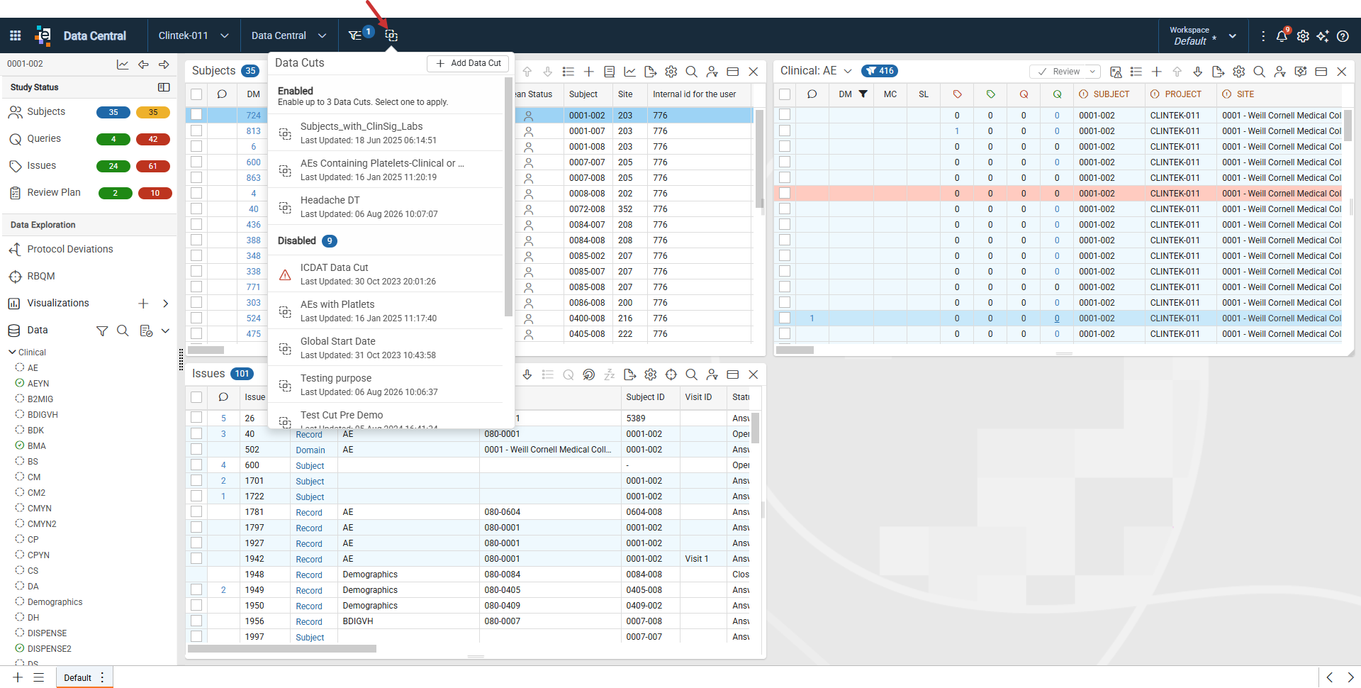Open Clinical: AE panel settings gear
The height and width of the screenshot is (688, 1361).
point(1239,72)
